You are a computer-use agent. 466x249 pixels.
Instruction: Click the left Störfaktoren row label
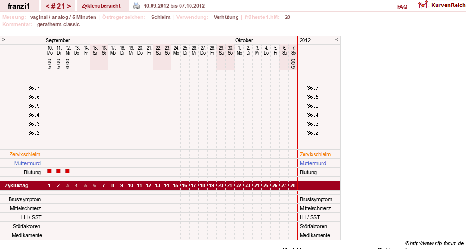click(x=27, y=226)
